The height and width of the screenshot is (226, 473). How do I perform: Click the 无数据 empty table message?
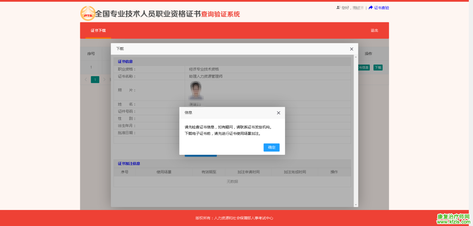click(x=232, y=182)
